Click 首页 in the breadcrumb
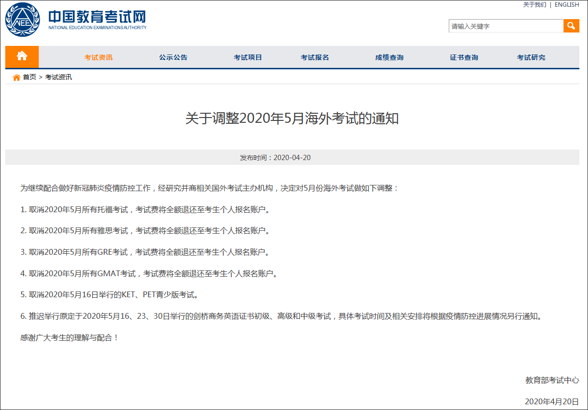Screen dimensions: 588x410 30,77
